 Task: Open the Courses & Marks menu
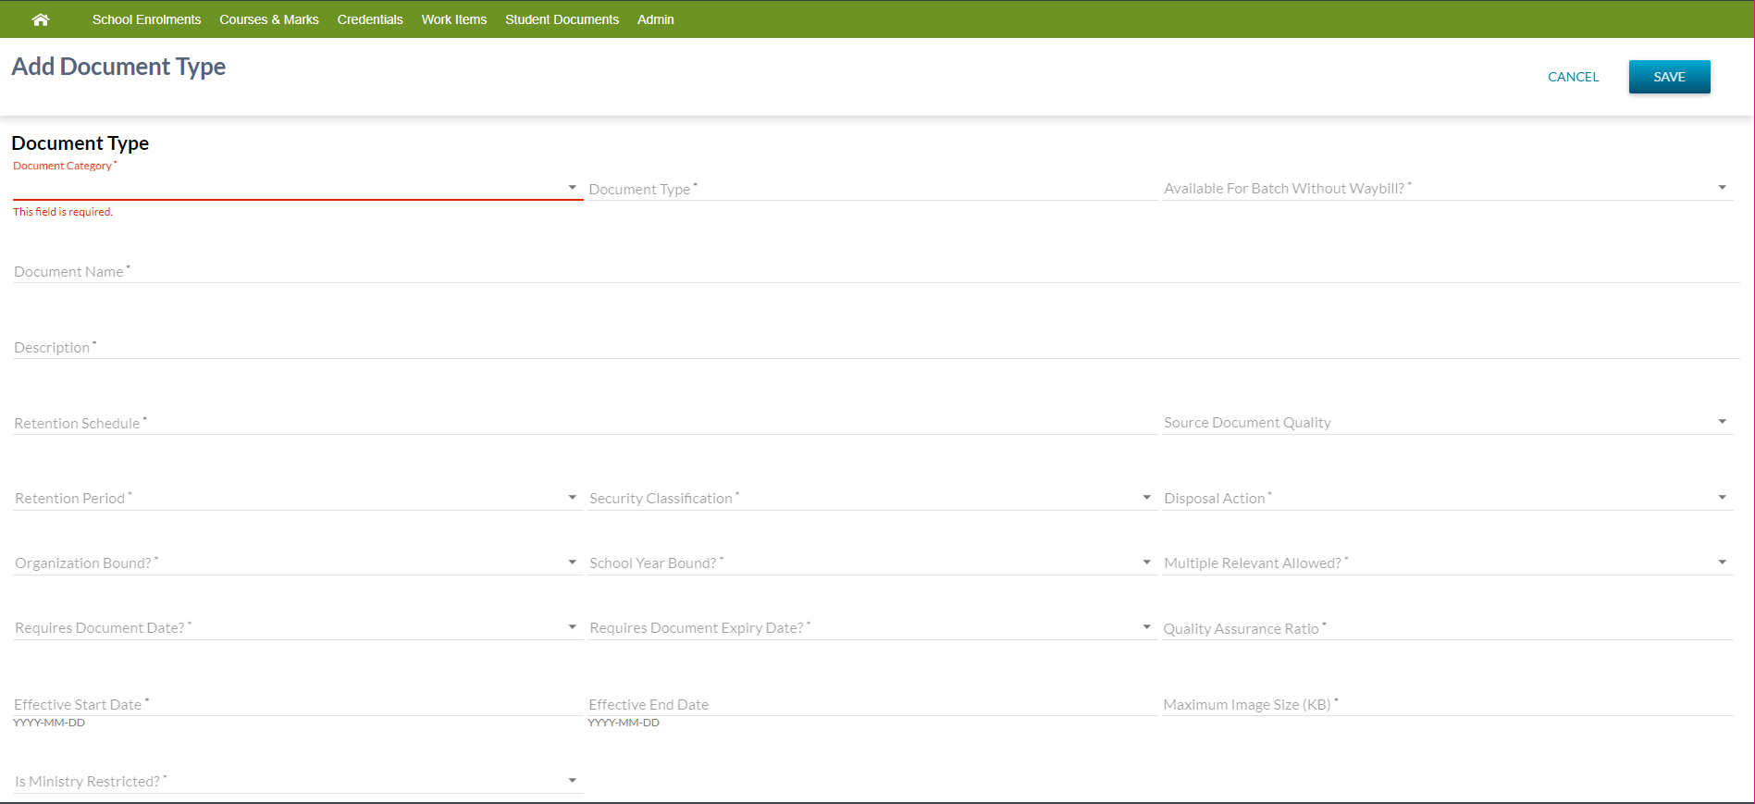(x=268, y=19)
